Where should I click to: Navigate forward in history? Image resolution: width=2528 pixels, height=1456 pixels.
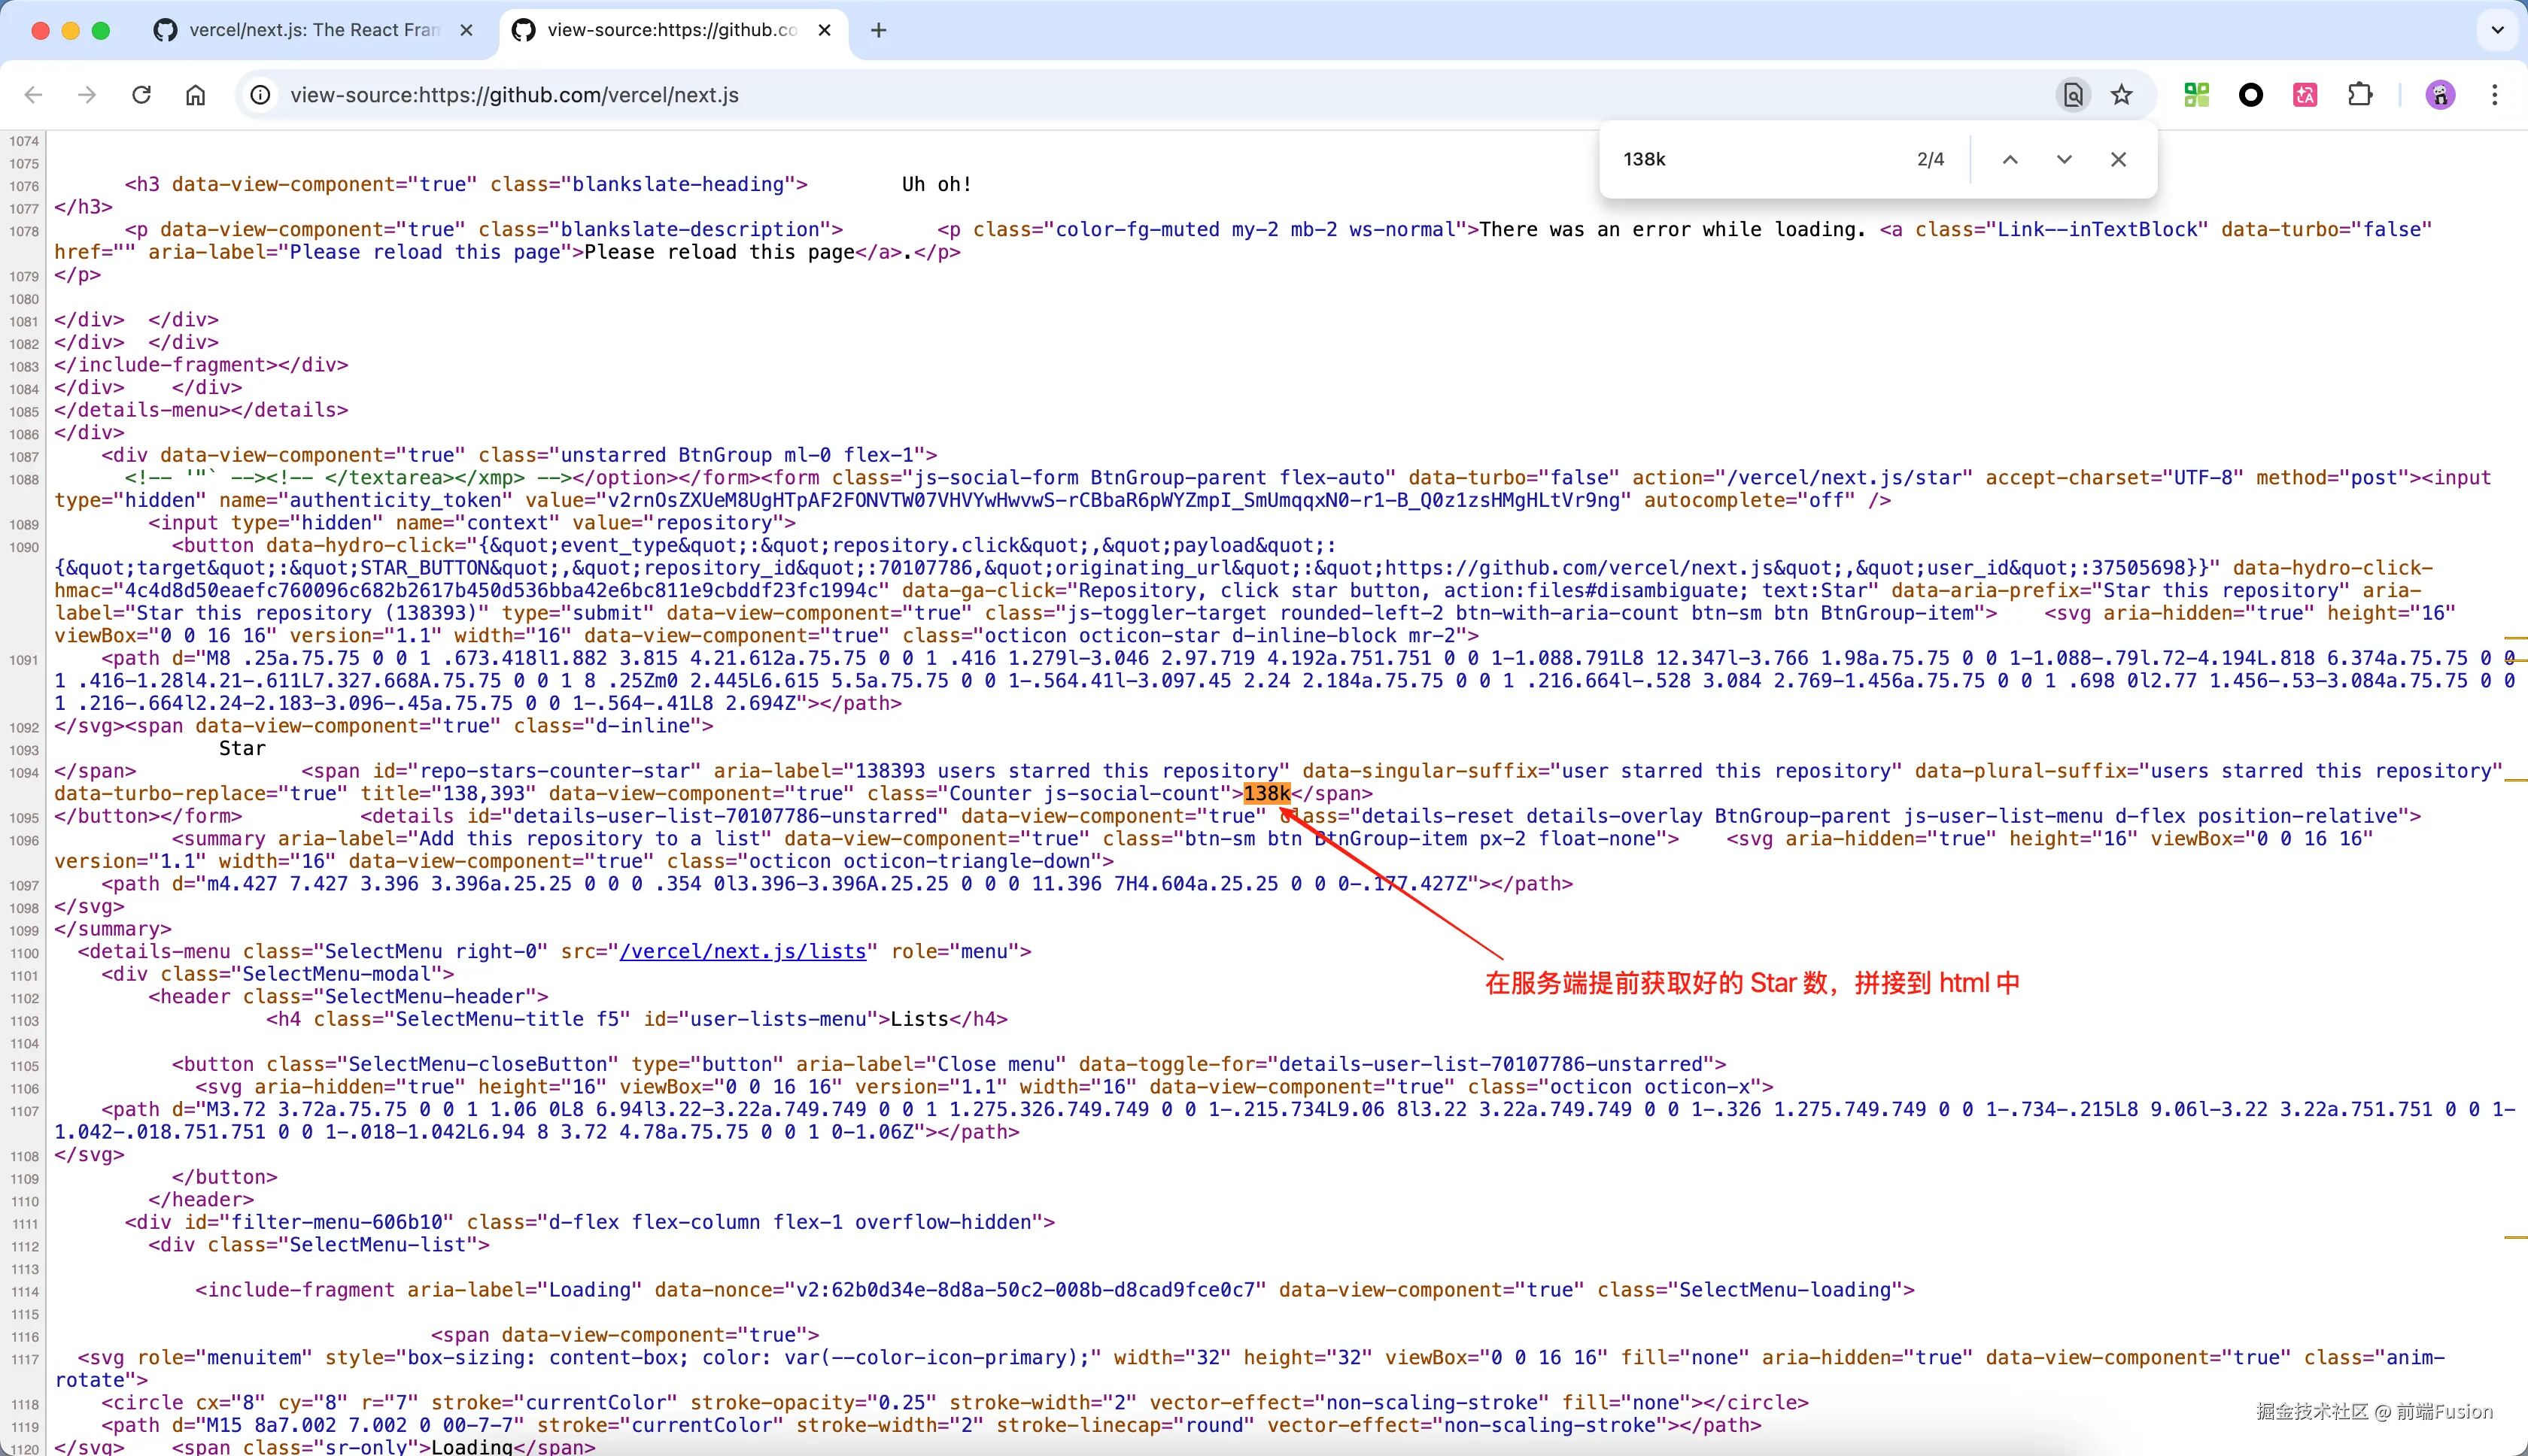click(x=86, y=95)
